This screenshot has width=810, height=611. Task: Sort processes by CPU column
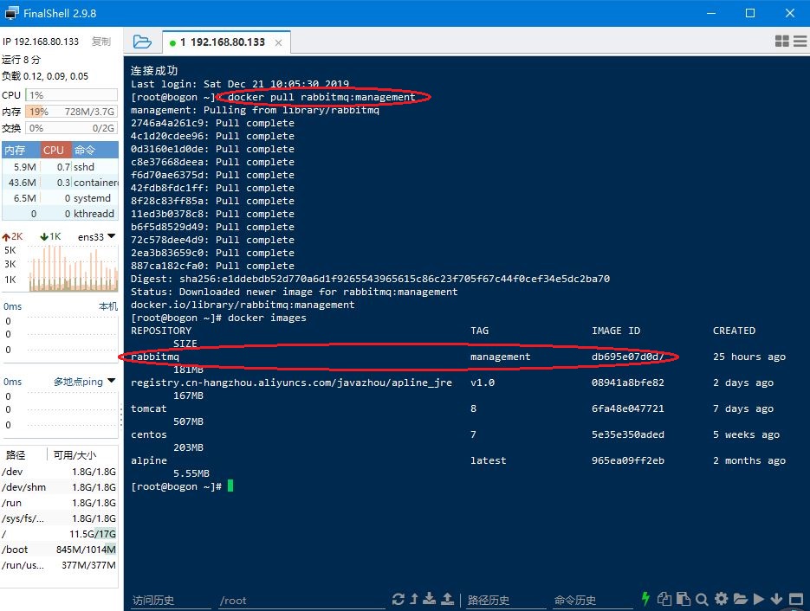pos(55,151)
